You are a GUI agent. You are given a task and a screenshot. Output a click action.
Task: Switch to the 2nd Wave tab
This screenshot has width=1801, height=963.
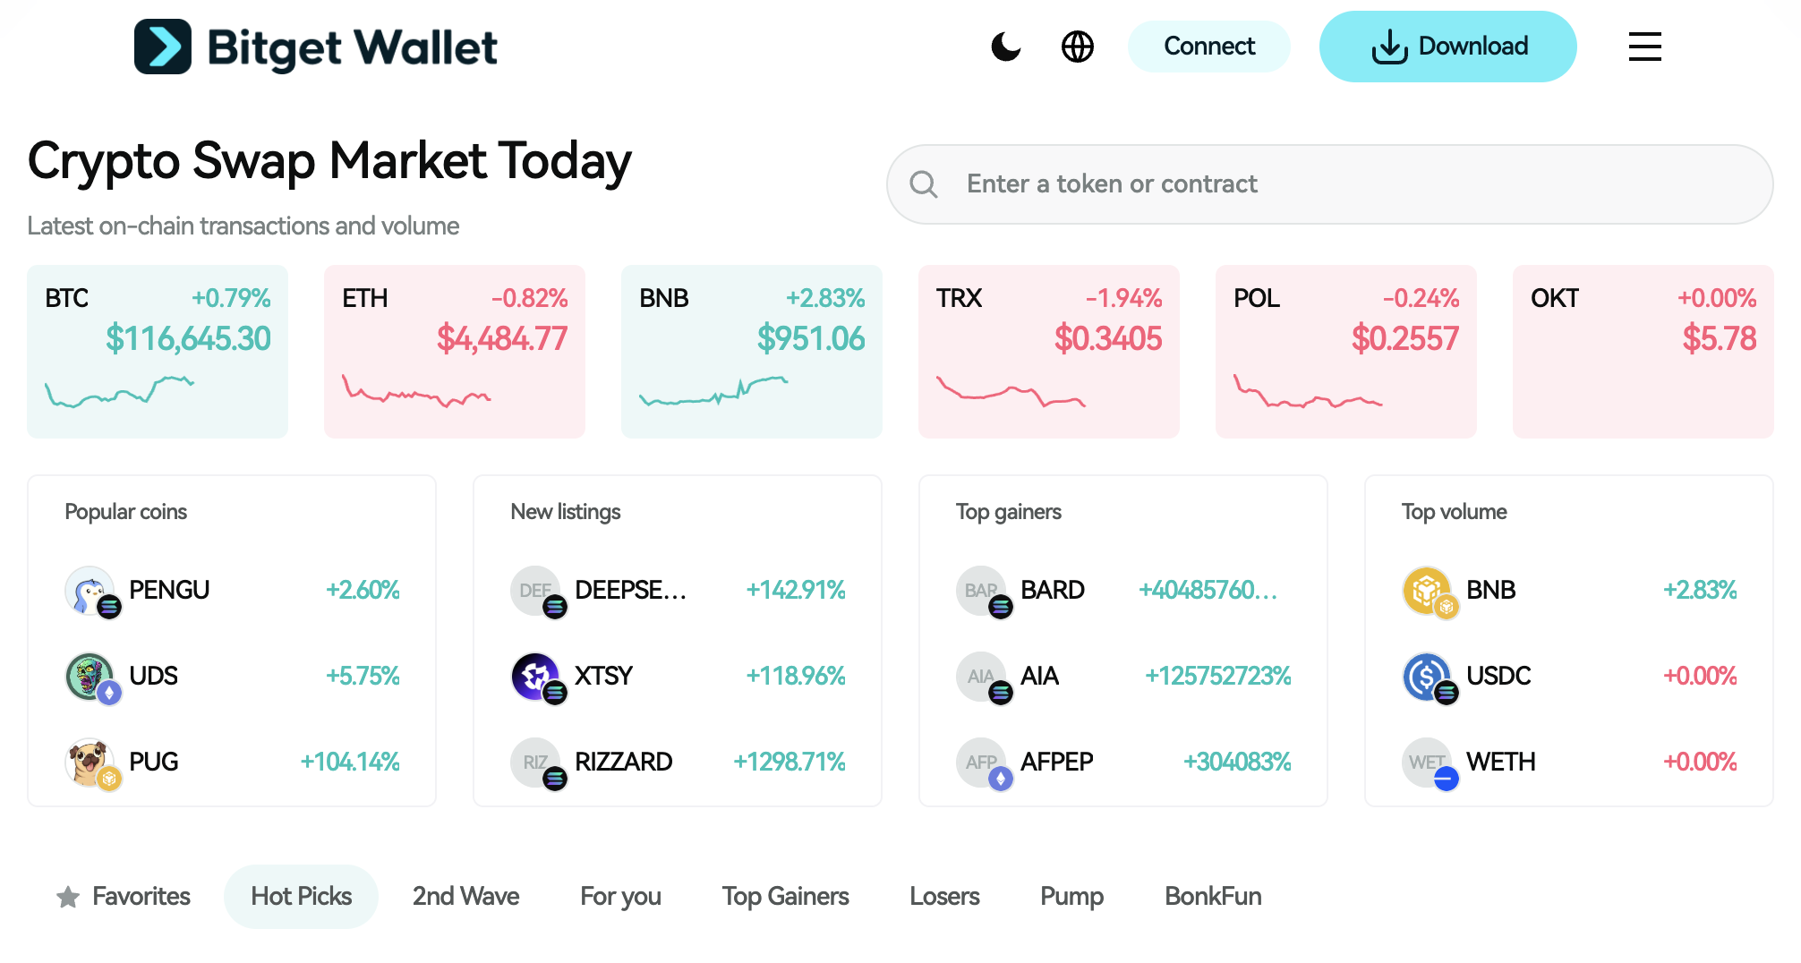tap(465, 896)
